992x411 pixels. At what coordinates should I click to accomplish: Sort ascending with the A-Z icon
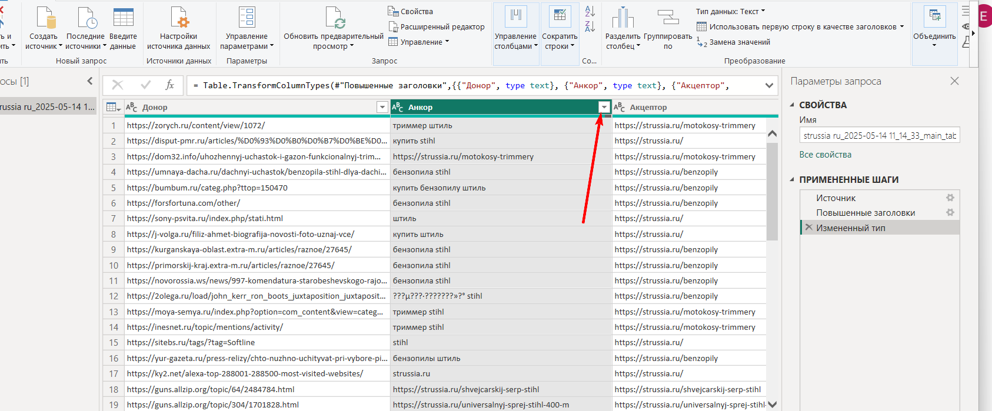click(590, 11)
